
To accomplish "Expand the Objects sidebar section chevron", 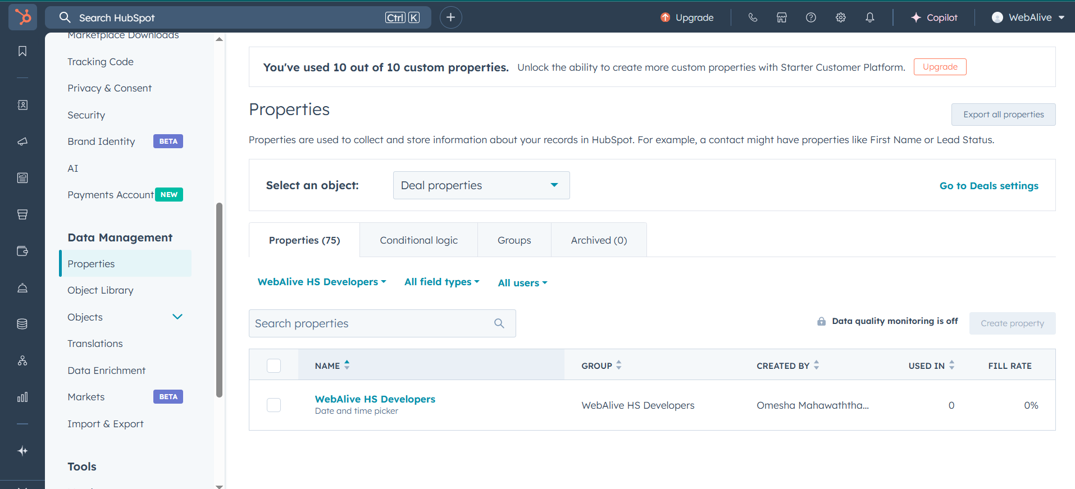I will click(x=177, y=317).
